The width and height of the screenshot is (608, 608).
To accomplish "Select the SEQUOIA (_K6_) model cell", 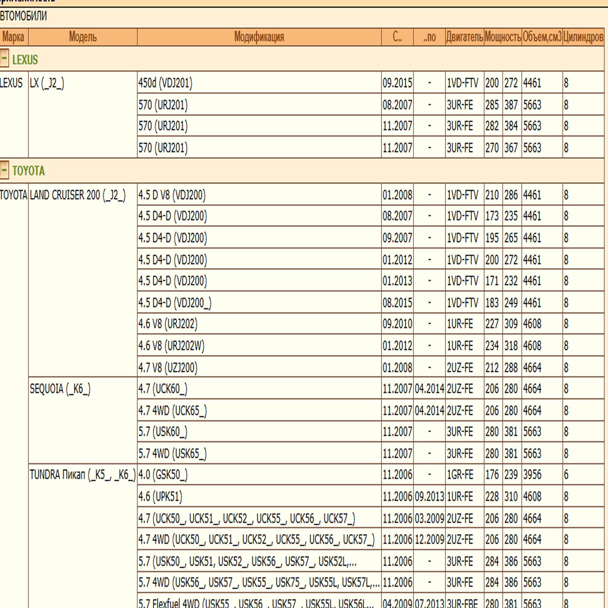I will click(x=60, y=389).
